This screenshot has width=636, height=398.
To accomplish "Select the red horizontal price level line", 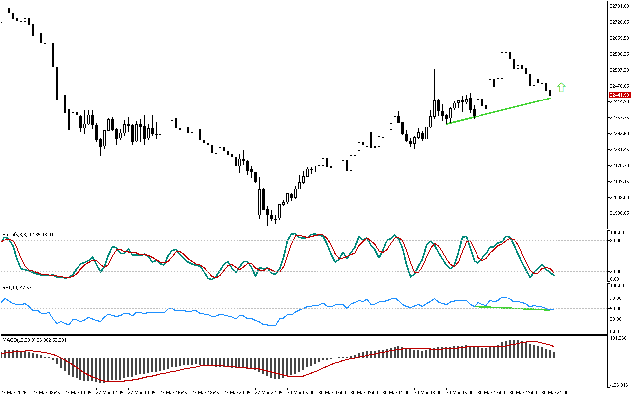I will coord(298,95).
